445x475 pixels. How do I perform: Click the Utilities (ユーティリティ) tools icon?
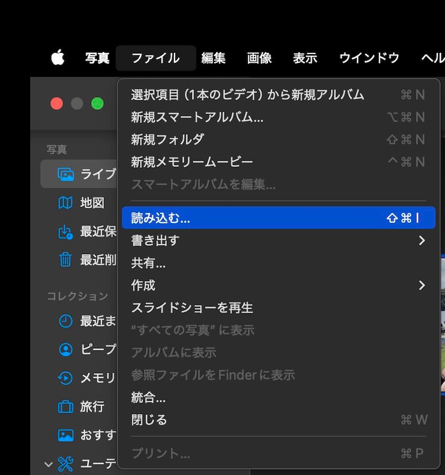[65, 464]
